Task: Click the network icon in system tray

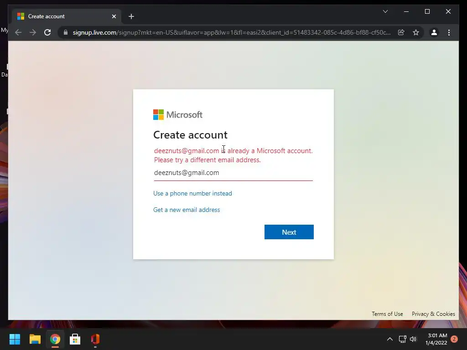Action: [x=402, y=339]
